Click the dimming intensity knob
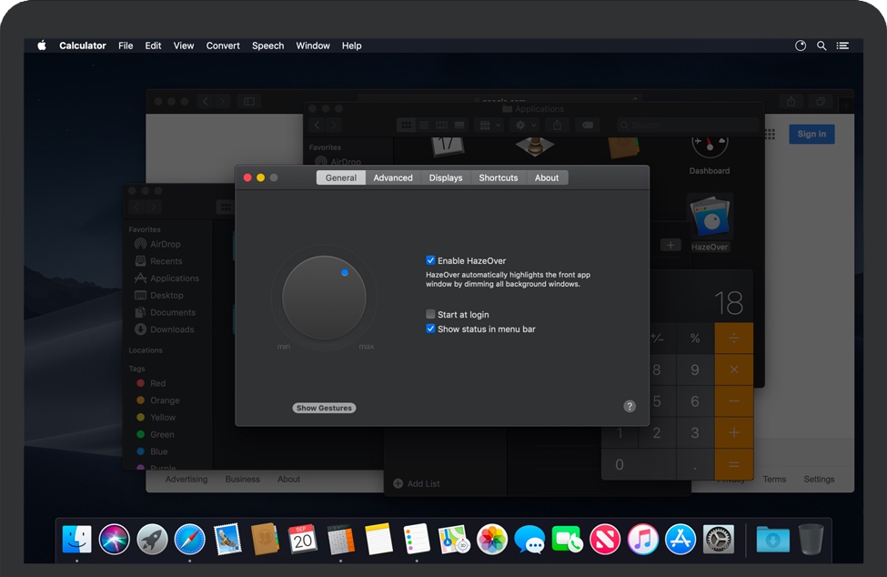This screenshot has height=577, width=887. (x=324, y=298)
